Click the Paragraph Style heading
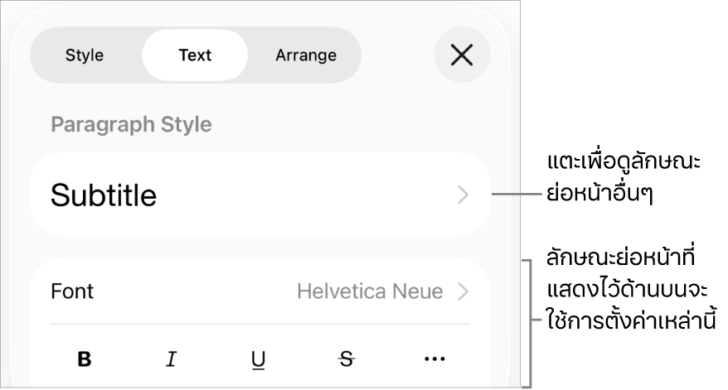The image size is (728, 390). (131, 125)
